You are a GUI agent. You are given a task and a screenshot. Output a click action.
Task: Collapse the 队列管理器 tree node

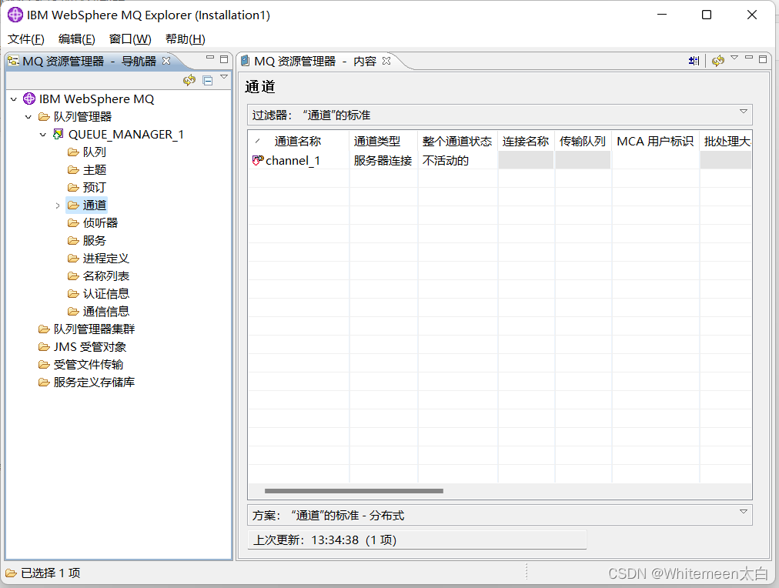pos(28,117)
